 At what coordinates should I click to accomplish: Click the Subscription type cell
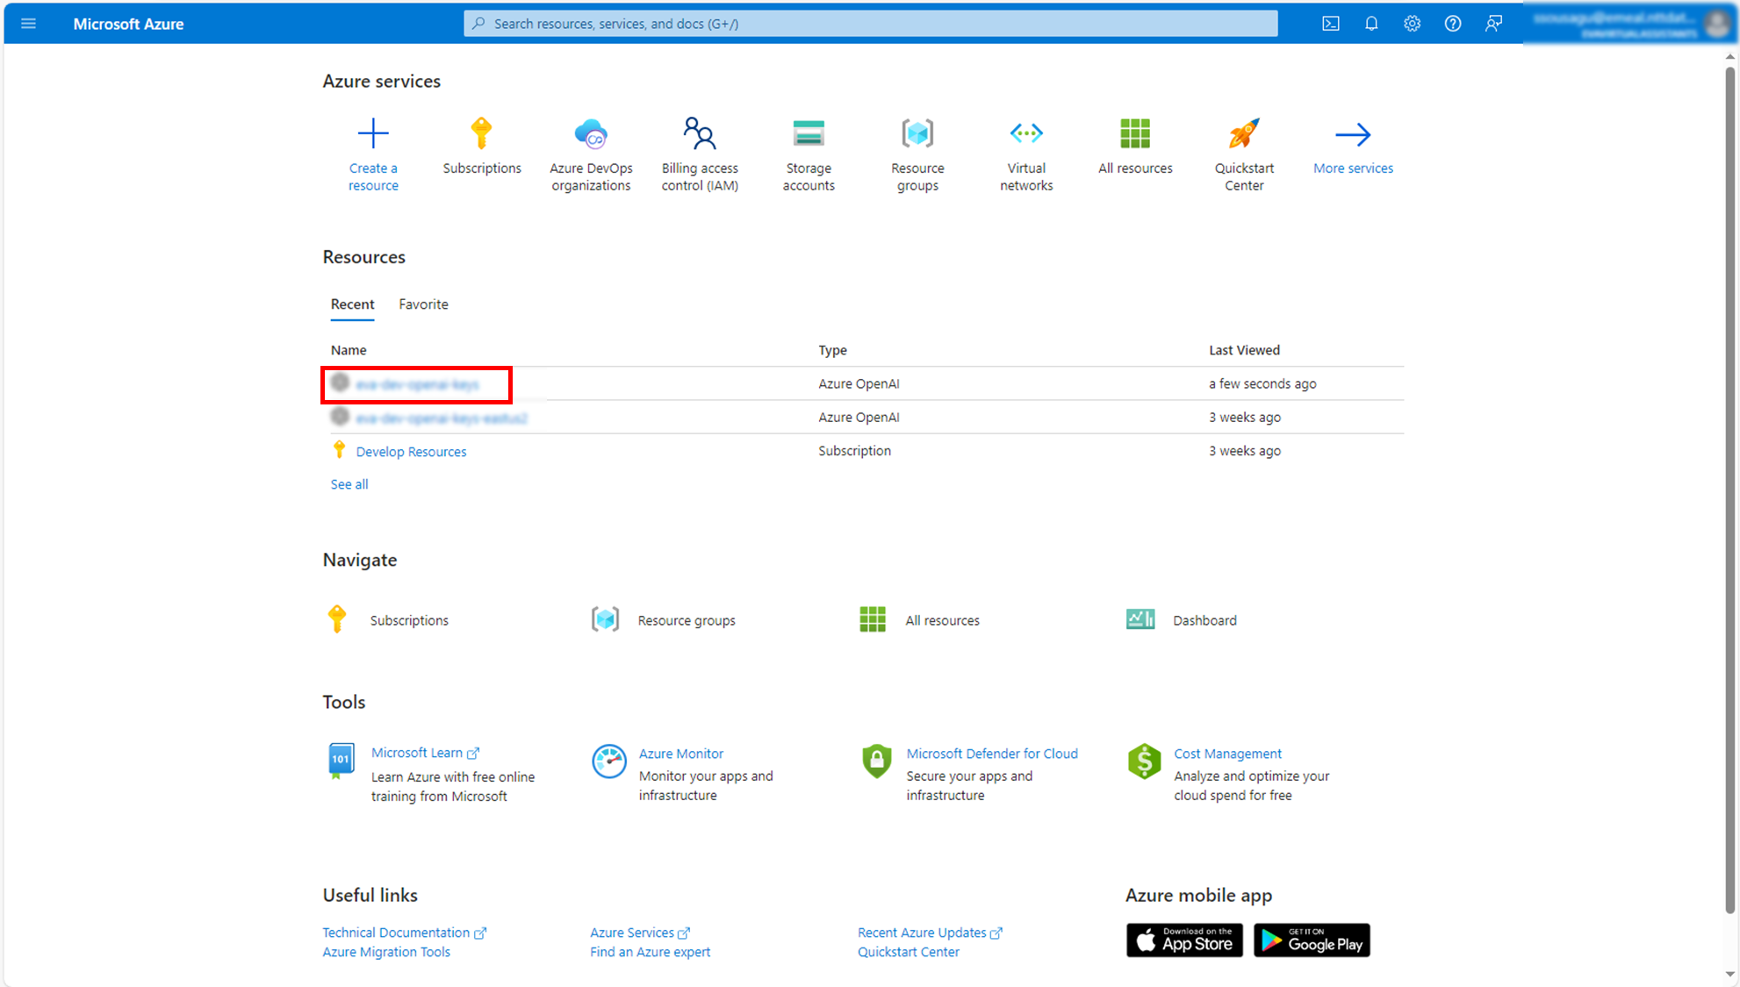[854, 451]
